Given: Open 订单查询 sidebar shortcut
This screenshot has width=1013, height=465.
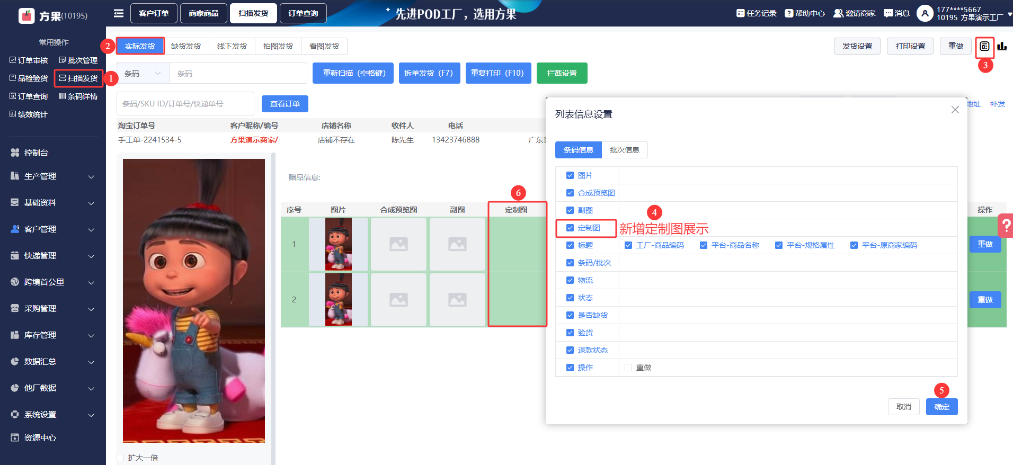Looking at the screenshot, I should click(x=29, y=96).
